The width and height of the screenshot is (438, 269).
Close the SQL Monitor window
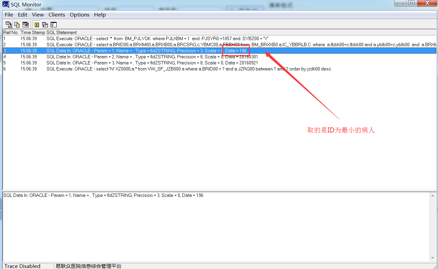click(427, 3)
